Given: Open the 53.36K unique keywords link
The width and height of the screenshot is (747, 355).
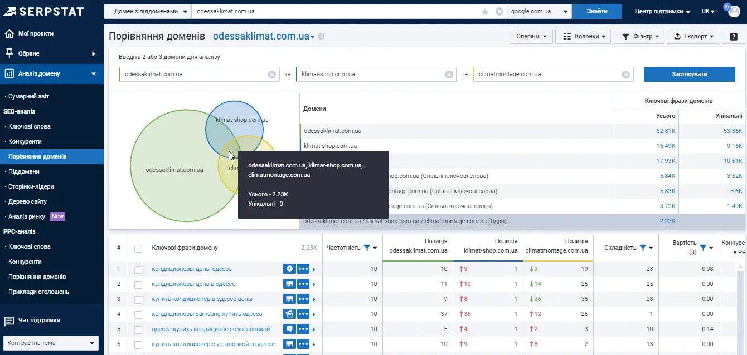Looking at the screenshot, I should (x=733, y=131).
